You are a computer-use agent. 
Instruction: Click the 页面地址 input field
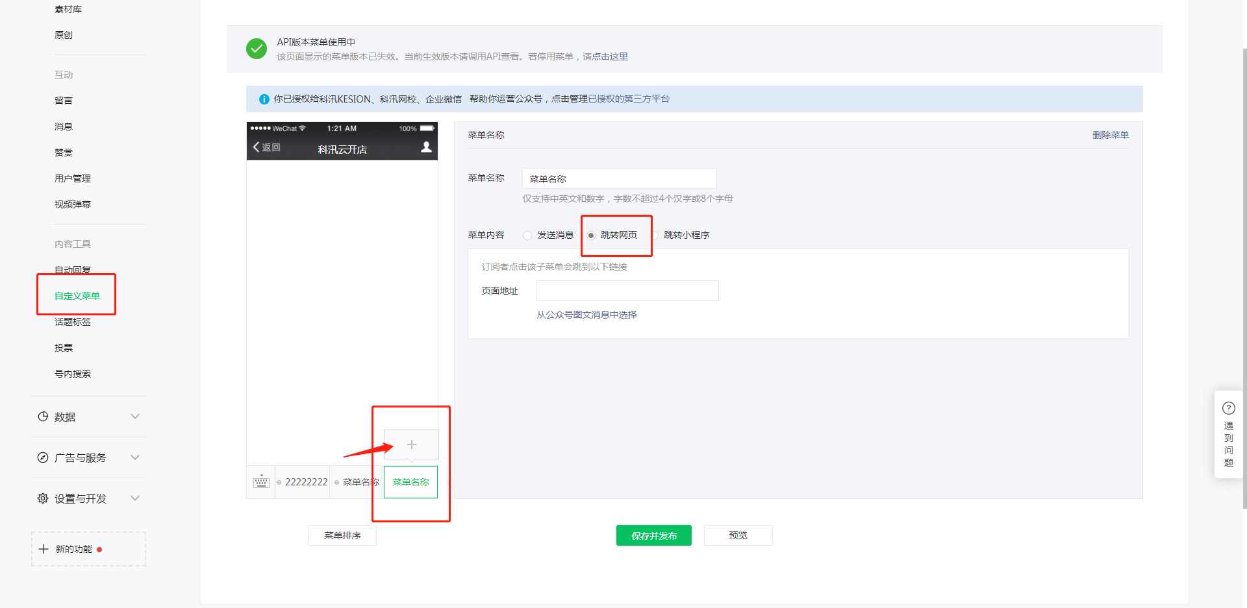[626, 290]
